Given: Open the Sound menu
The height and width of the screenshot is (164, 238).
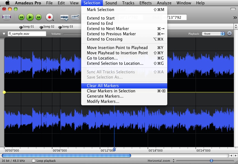Looking at the screenshot, I should pyautogui.click(x=111, y=3).
